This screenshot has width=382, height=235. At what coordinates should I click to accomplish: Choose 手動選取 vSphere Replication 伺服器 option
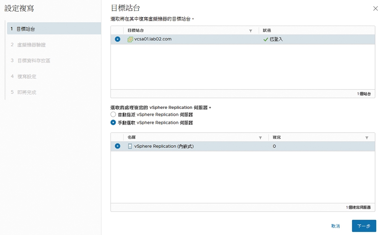click(x=113, y=122)
